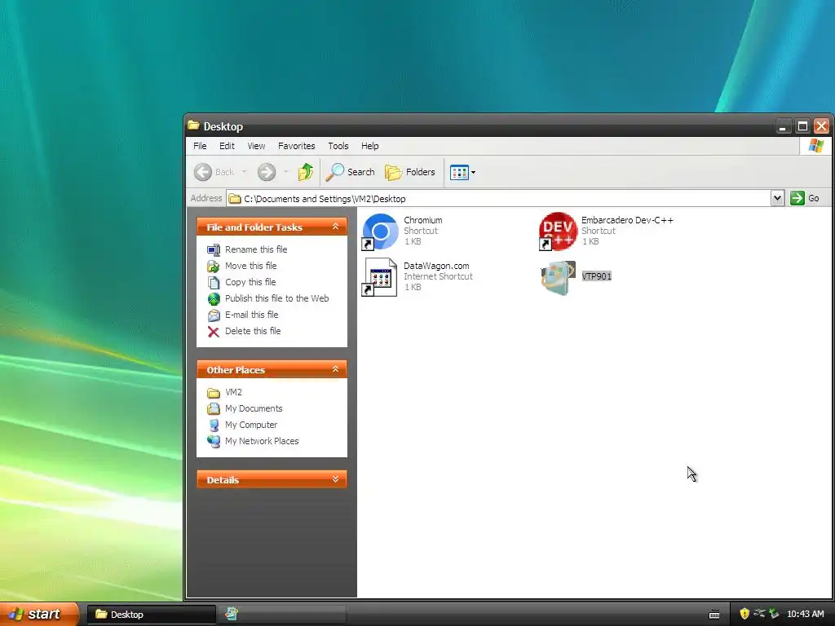Click the Chromium file name text
This screenshot has height=626, width=835.
tap(423, 220)
